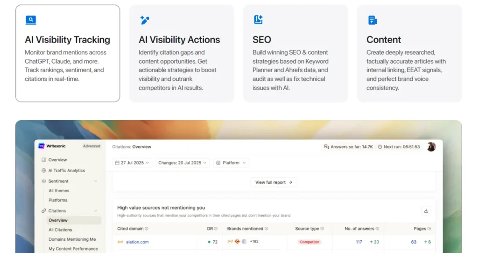478x253 pixels.
Task: Click the alation.com favicon
Action: (120, 242)
